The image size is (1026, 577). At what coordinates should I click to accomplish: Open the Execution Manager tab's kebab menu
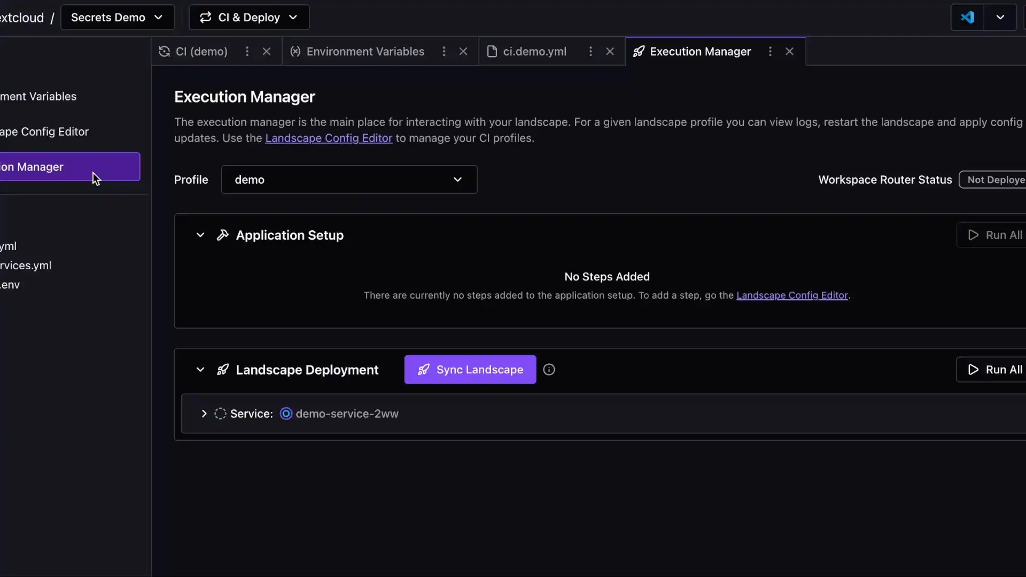pyautogui.click(x=770, y=51)
